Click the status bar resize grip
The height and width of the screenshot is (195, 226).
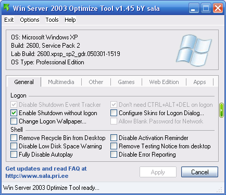220,190
